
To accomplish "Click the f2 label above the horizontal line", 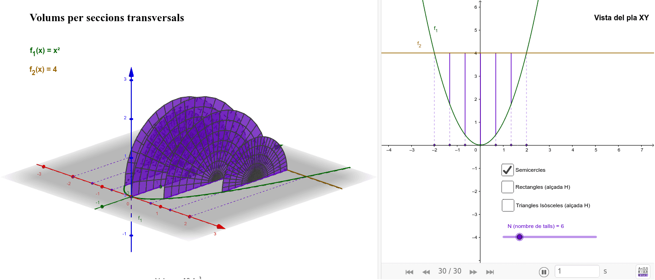I will [x=419, y=44].
